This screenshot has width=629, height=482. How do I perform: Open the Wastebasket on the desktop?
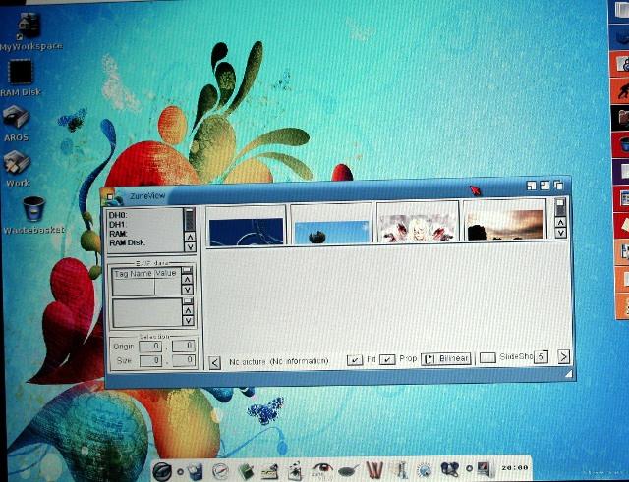(x=33, y=209)
